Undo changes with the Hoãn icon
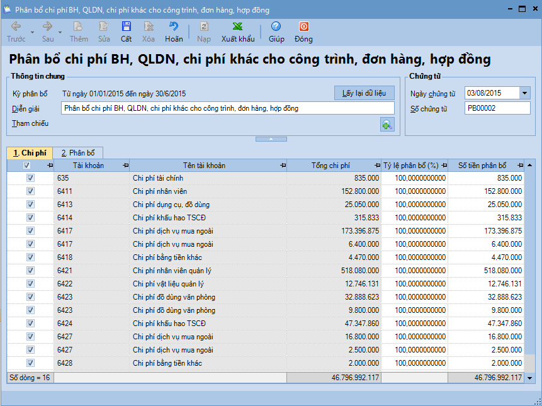 click(x=174, y=32)
